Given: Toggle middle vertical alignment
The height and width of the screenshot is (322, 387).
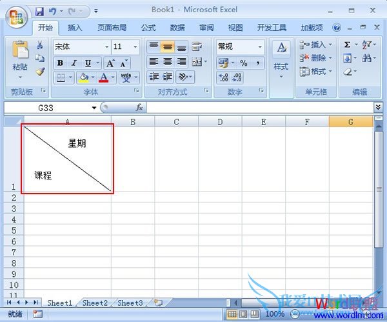Looking at the screenshot, I should pos(168,46).
